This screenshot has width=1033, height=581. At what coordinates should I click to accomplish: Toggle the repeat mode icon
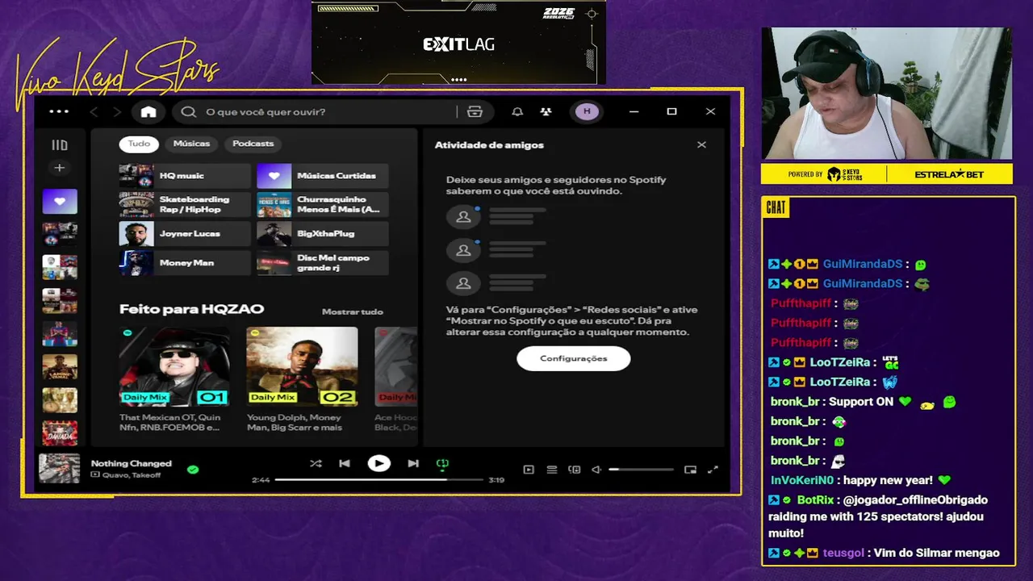(x=442, y=464)
